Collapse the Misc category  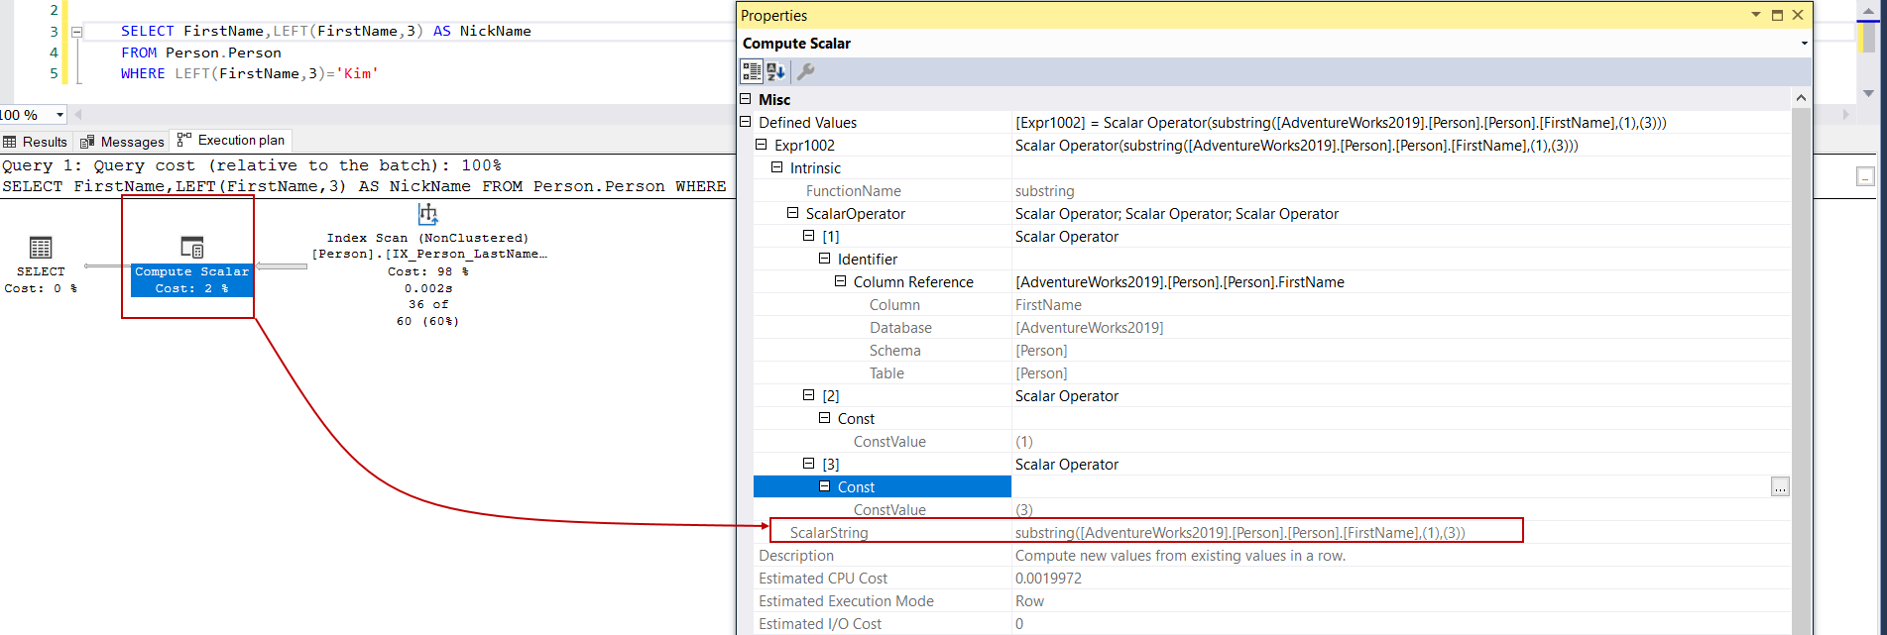click(746, 99)
